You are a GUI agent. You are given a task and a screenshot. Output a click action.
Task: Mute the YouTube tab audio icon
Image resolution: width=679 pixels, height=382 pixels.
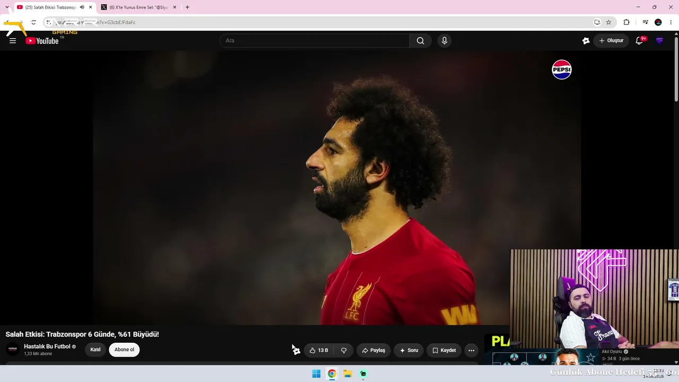(x=82, y=7)
